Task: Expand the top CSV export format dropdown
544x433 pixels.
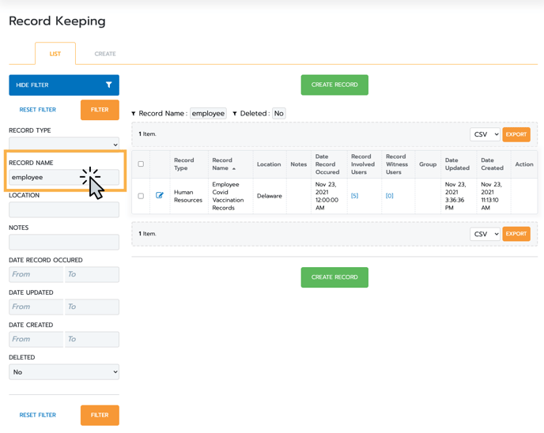Action: 485,134
